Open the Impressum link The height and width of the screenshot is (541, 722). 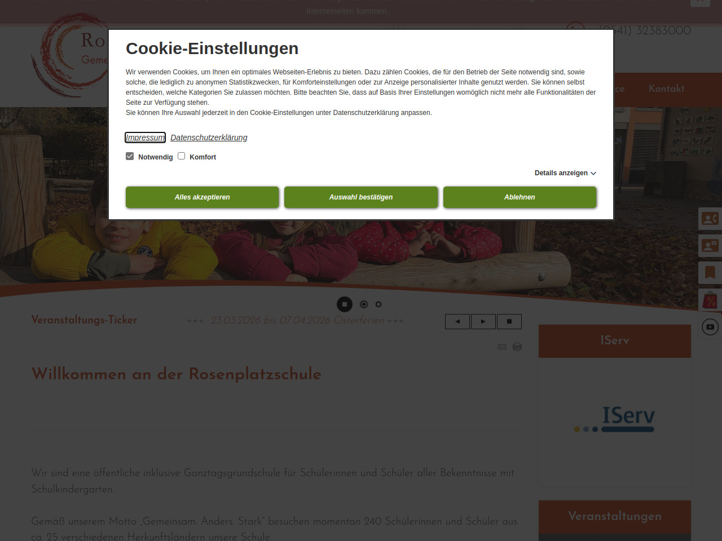point(145,138)
